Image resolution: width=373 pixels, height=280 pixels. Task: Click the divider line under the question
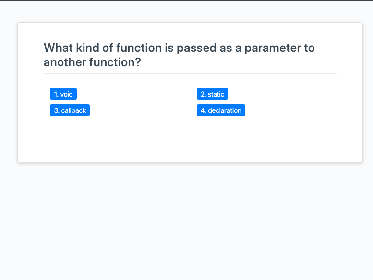pyautogui.click(x=190, y=73)
